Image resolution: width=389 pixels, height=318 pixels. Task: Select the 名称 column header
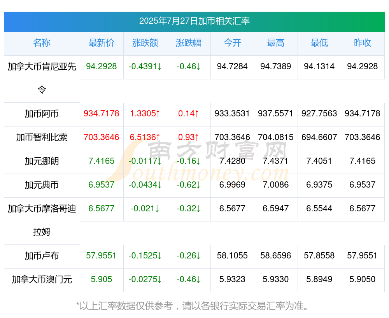(42, 43)
